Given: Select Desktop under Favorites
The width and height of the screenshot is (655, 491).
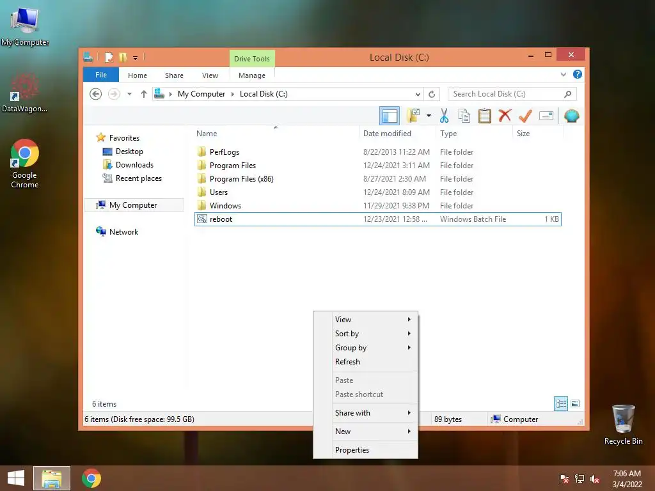Looking at the screenshot, I should tap(129, 152).
